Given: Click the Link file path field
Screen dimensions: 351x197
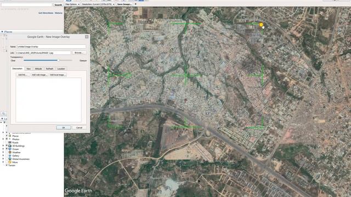Looking at the screenshot, I should coord(43,53).
